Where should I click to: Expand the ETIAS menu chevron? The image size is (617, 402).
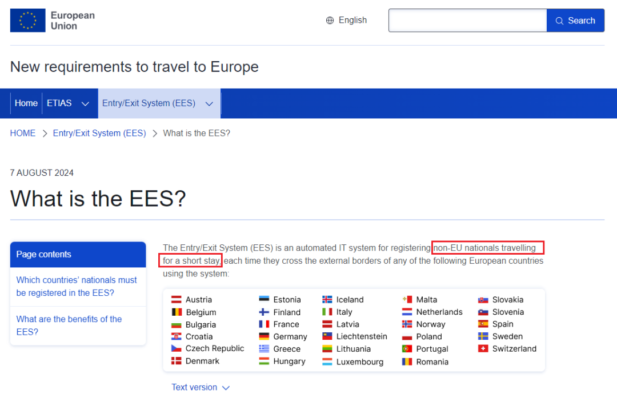(85, 104)
